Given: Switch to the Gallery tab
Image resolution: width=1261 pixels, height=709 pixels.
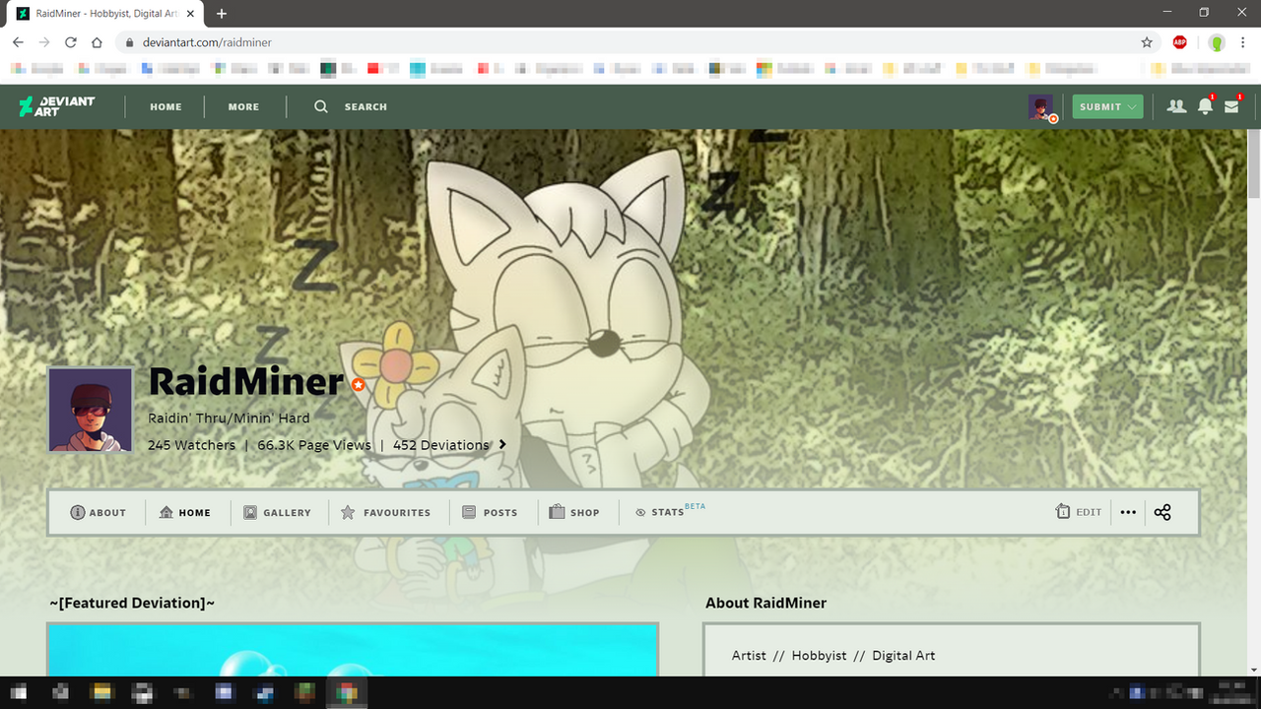Looking at the screenshot, I should click(x=277, y=512).
